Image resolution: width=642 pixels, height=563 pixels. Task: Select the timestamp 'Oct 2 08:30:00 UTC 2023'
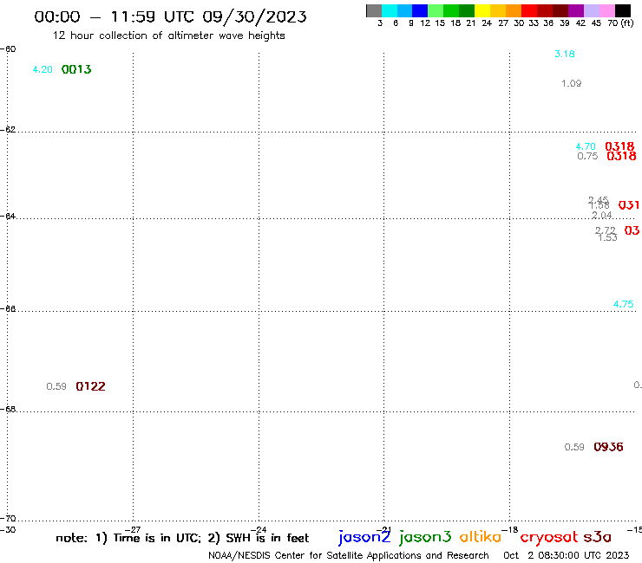coord(567,556)
